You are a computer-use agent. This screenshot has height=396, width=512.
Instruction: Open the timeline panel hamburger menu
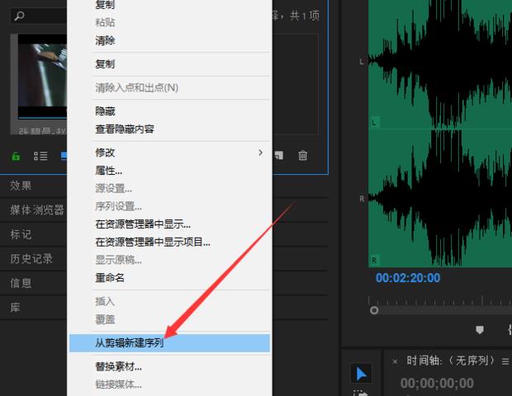505,361
